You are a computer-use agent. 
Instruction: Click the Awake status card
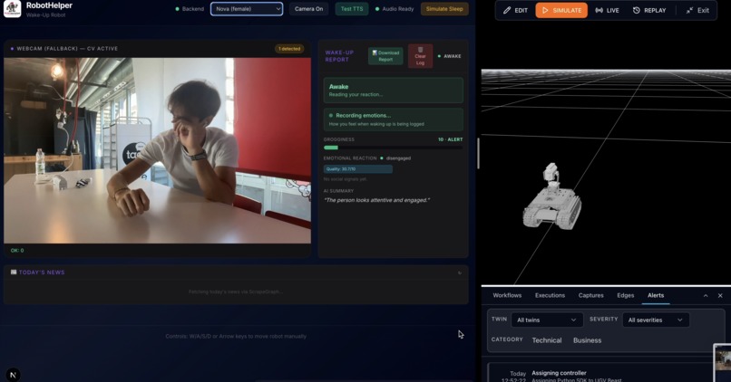(x=393, y=90)
